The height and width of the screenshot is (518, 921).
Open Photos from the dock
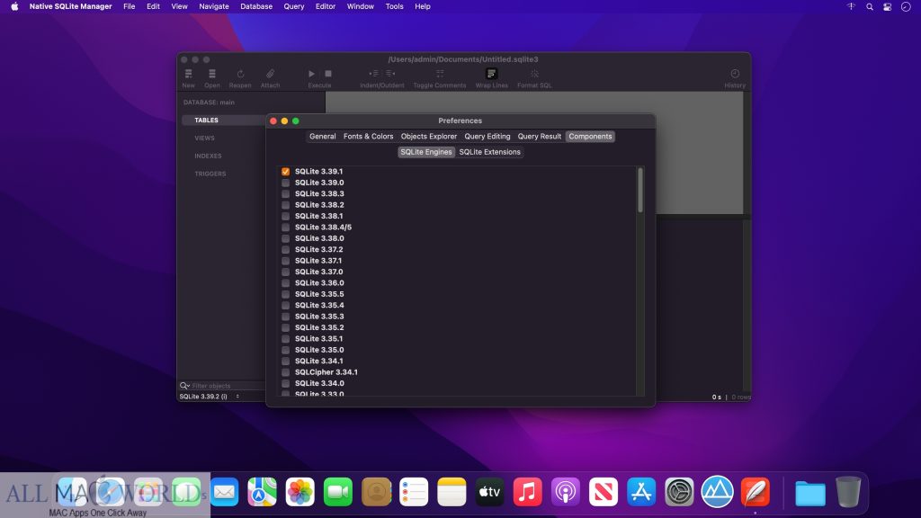tap(300, 492)
